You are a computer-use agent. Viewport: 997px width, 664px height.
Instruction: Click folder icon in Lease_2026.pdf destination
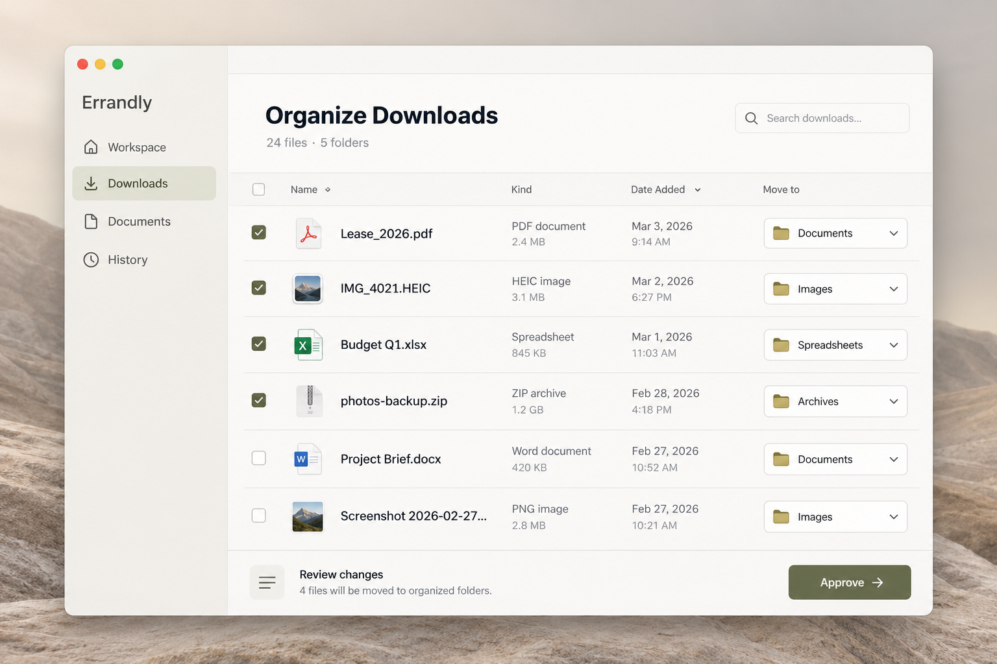coord(781,233)
